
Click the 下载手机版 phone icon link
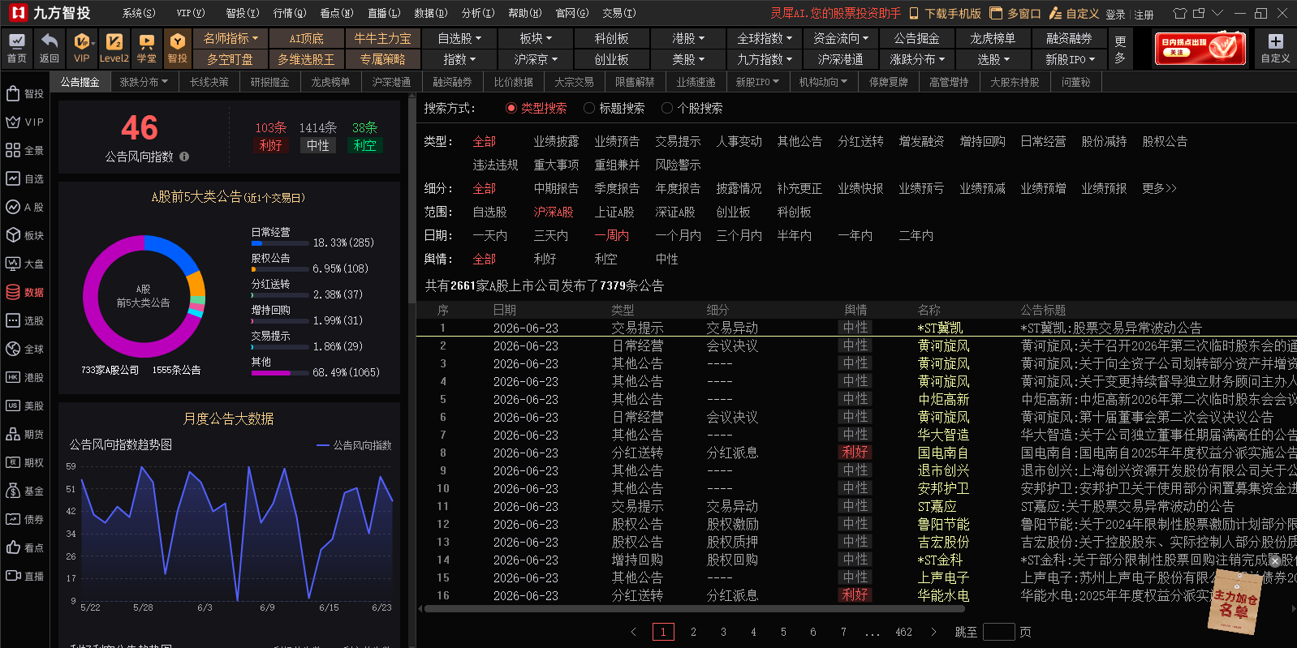point(945,14)
